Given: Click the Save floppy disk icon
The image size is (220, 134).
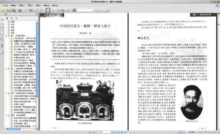Looking at the screenshot, I should tap(9, 10).
